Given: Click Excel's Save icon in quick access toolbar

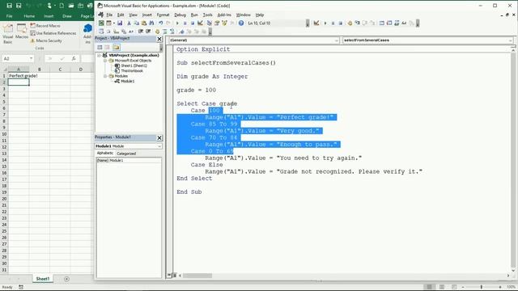Looking at the screenshot, I should (x=9, y=6).
